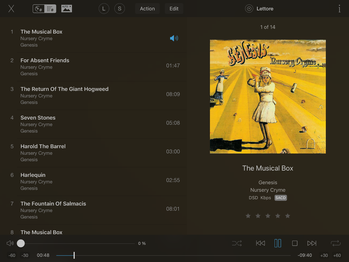Tap the -09:40 remaining time
This screenshot has height=262, width=349.
pyautogui.click(x=305, y=255)
